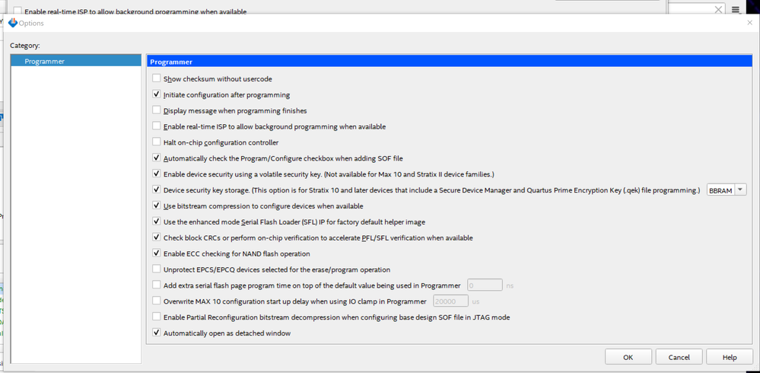Click the extra serial flash page time field
Screen dimensions: 760x373
tap(485, 285)
